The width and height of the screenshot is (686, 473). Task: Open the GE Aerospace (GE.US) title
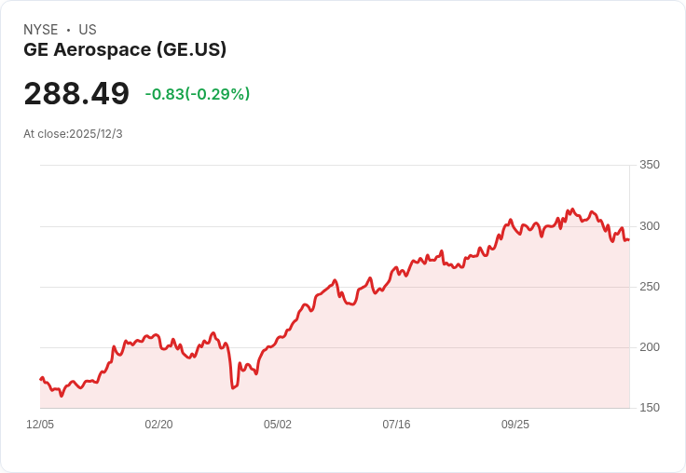click(125, 49)
